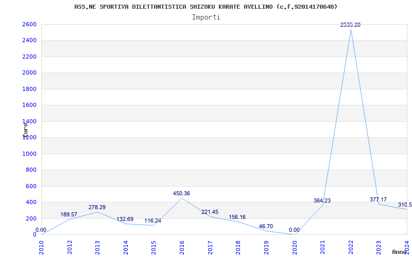Select the 46.70 data label
This screenshot has height=257, width=412.
click(266, 226)
